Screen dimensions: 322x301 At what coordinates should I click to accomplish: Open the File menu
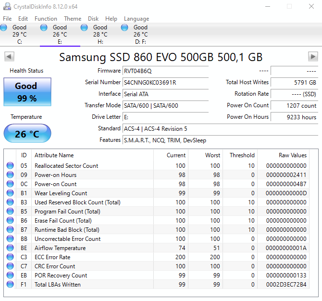[7, 19]
